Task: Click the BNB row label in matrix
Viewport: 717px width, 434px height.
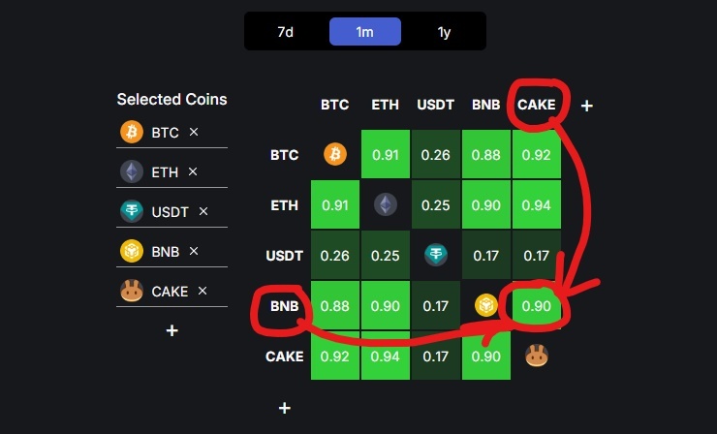Action: pos(285,306)
